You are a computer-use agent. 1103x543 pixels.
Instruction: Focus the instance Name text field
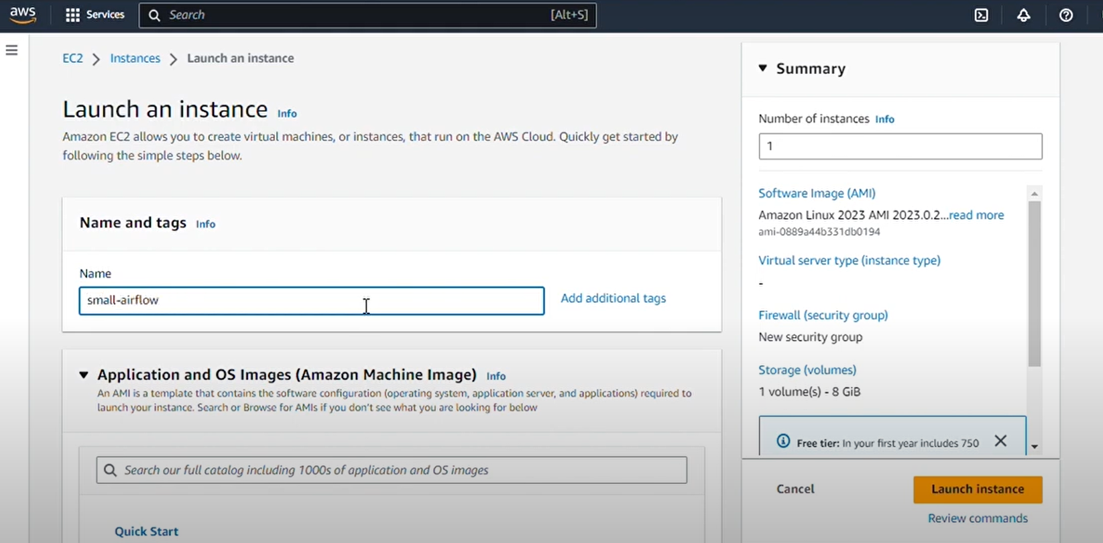tap(311, 300)
